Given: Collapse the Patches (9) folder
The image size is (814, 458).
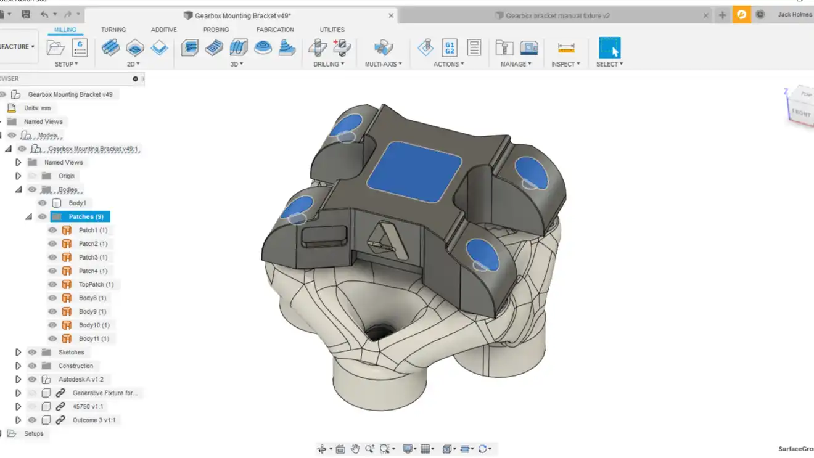Looking at the screenshot, I should click(28, 216).
